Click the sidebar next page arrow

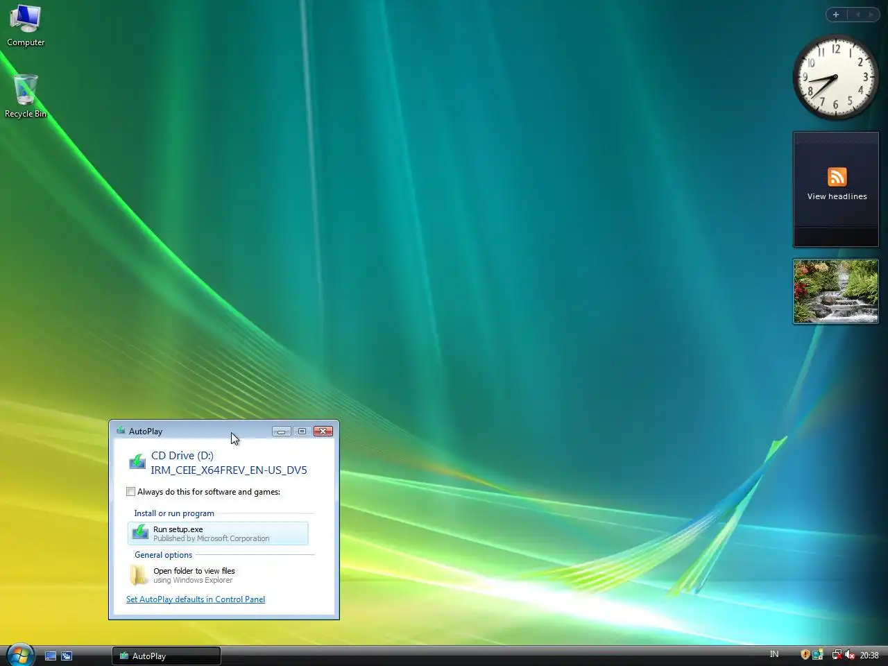tap(871, 15)
